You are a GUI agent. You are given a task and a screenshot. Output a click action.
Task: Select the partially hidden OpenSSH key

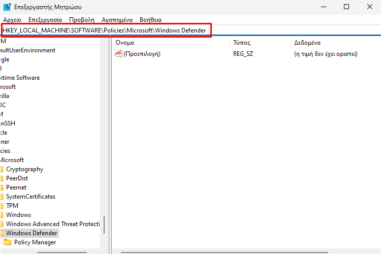pos(8,123)
